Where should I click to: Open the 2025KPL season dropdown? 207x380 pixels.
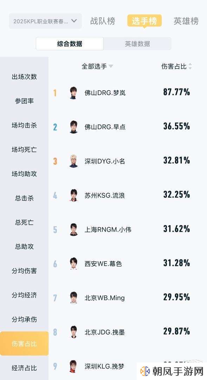click(x=45, y=21)
